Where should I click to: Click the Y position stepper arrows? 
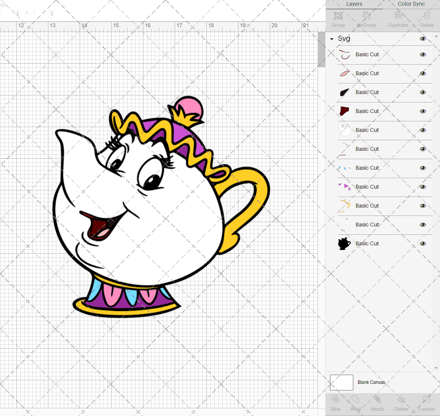51,14
